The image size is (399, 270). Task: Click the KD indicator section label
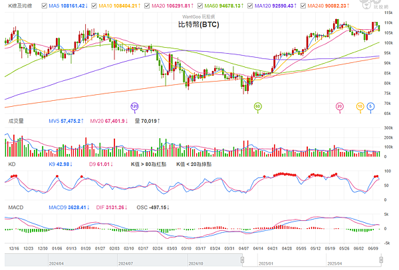(12, 164)
